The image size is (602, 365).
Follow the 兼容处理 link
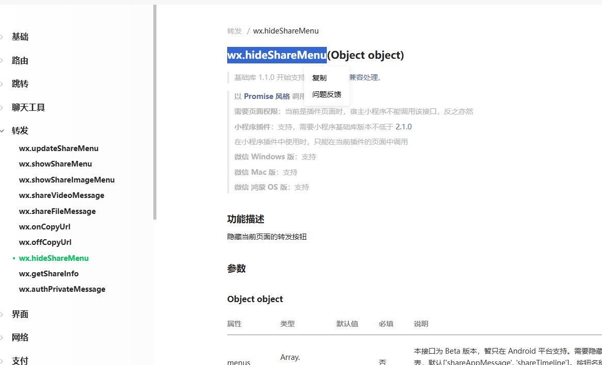coord(363,77)
